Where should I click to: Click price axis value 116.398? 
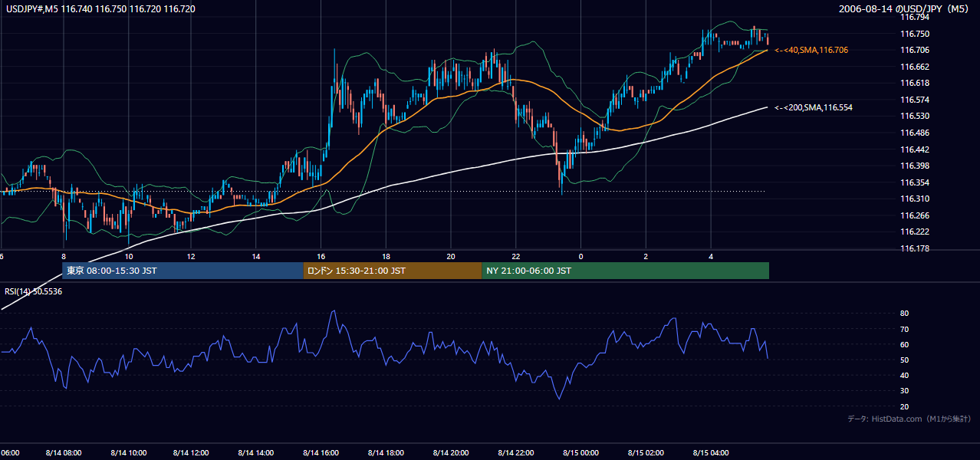[x=914, y=166]
